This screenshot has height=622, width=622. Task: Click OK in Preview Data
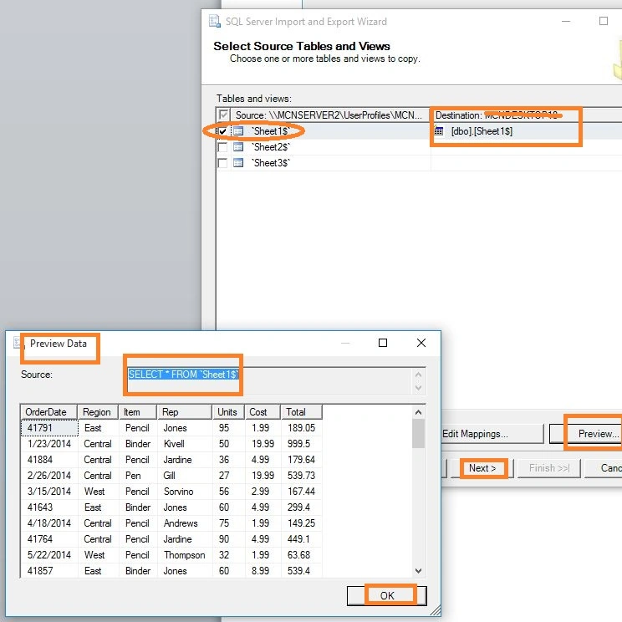coord(387,595)
